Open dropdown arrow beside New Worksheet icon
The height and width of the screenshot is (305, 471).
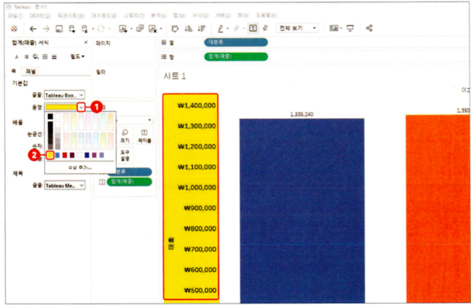(131, 29)
